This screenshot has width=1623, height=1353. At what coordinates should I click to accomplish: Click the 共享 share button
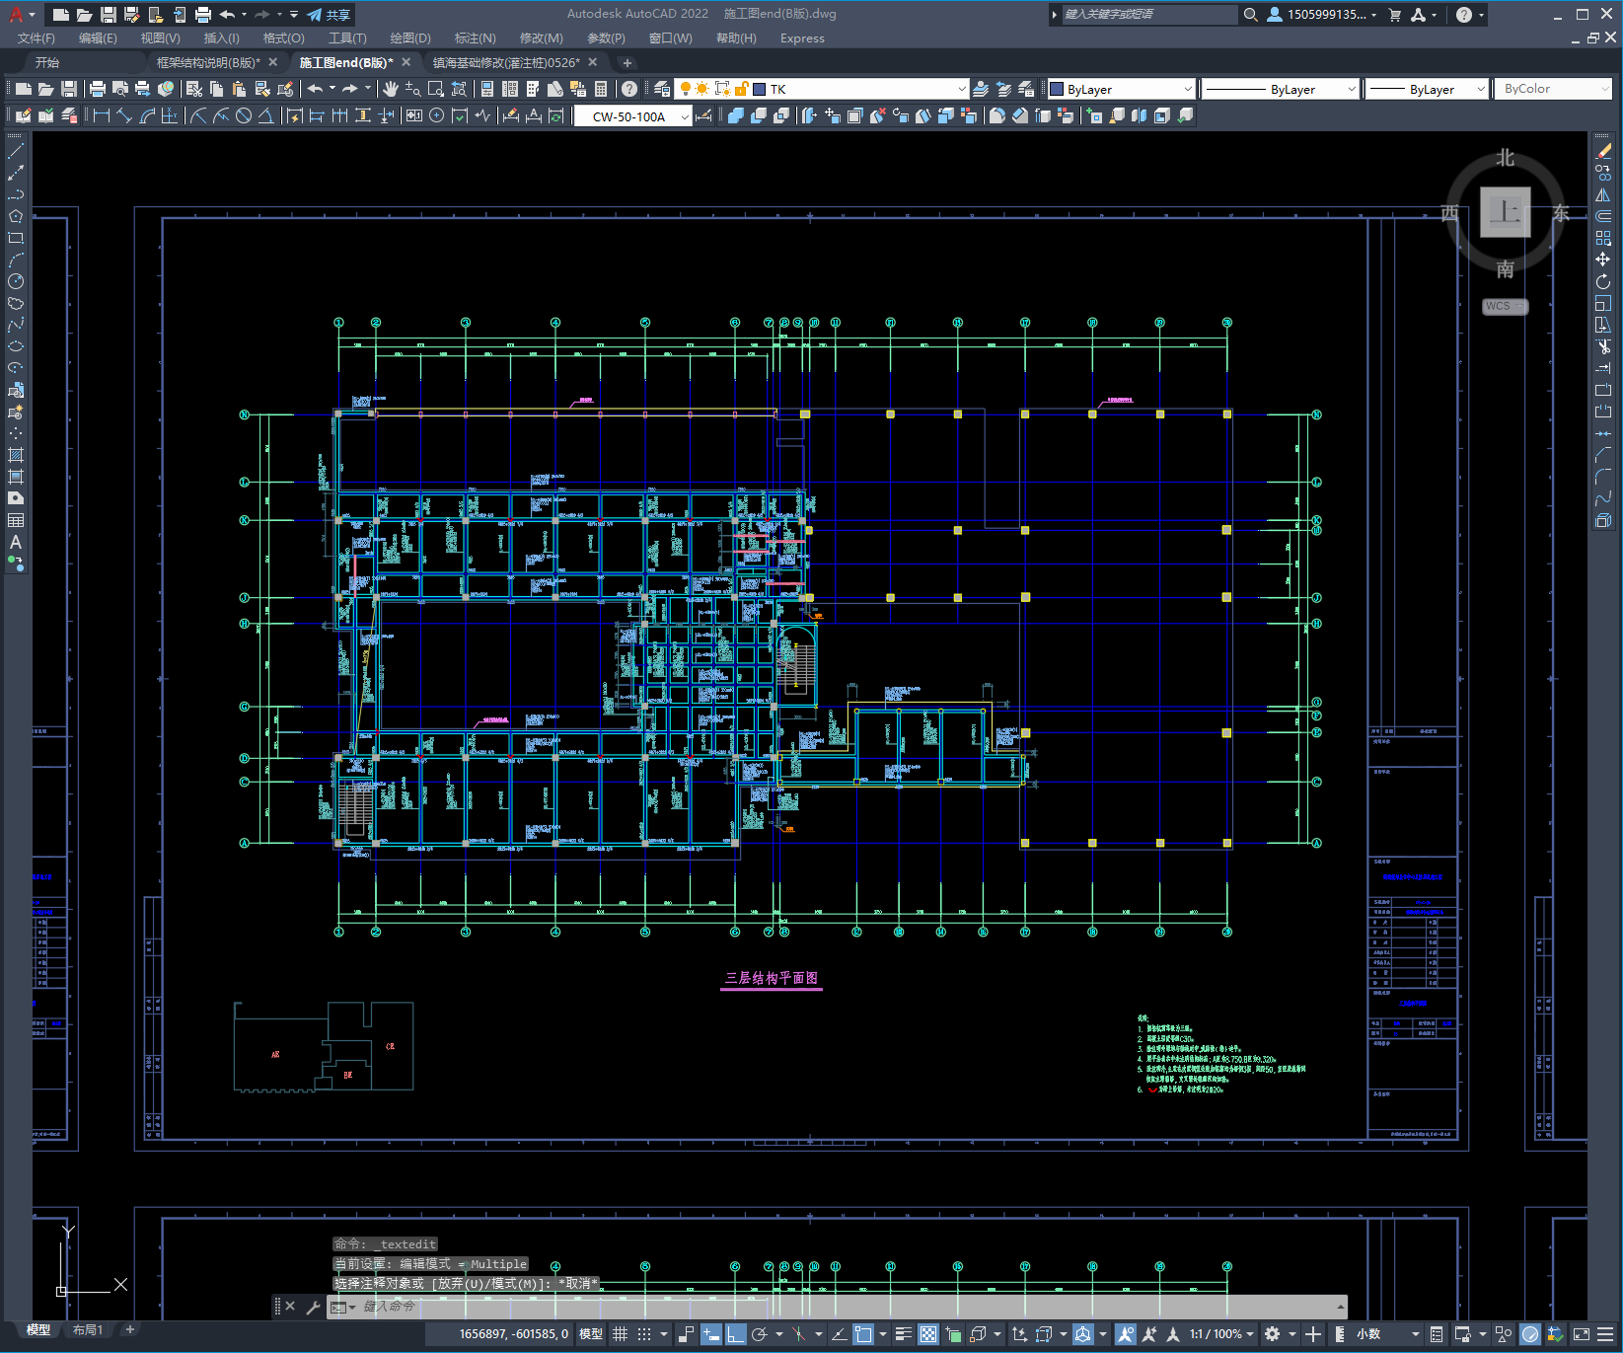[330, 15]
